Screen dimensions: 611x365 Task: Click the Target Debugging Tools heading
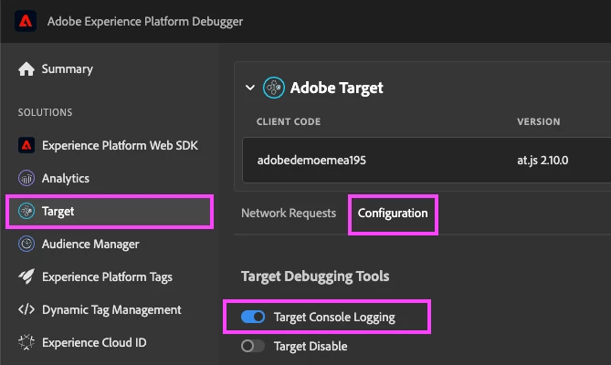[x=315, y=276]
